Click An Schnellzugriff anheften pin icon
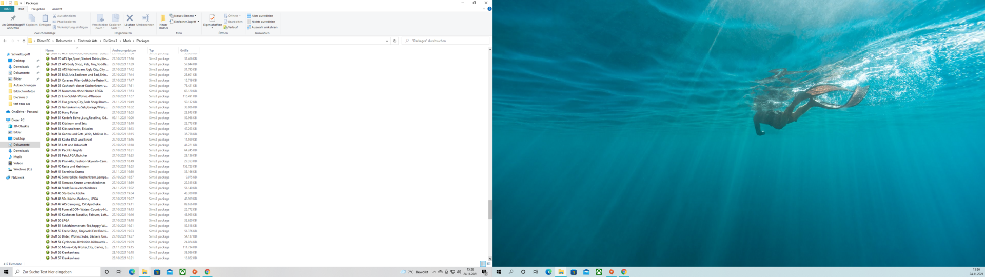Viewport: 985px width, 277px height. tap(13, 18)
